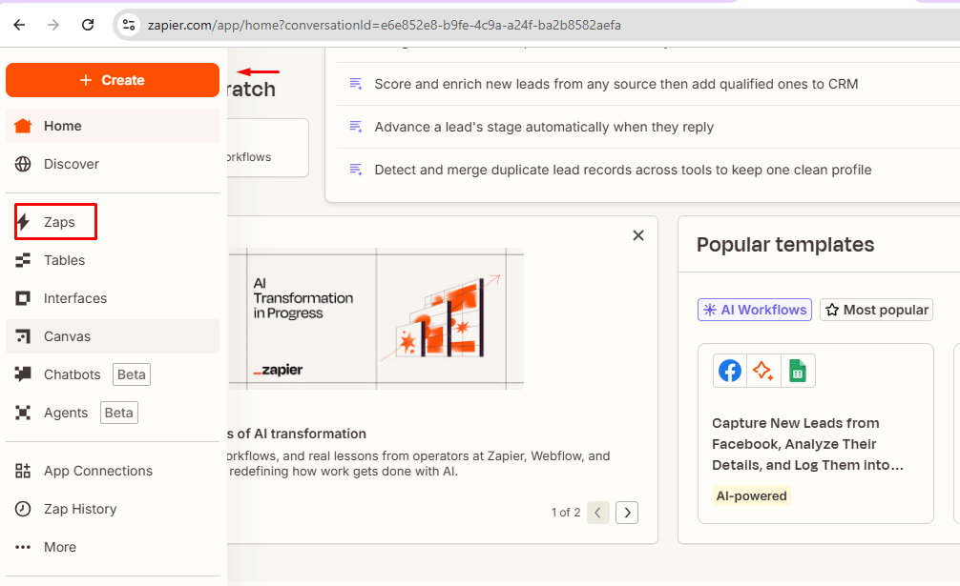Click the orange Create button
Screen dimensions: 960x586
coord(113,80)
